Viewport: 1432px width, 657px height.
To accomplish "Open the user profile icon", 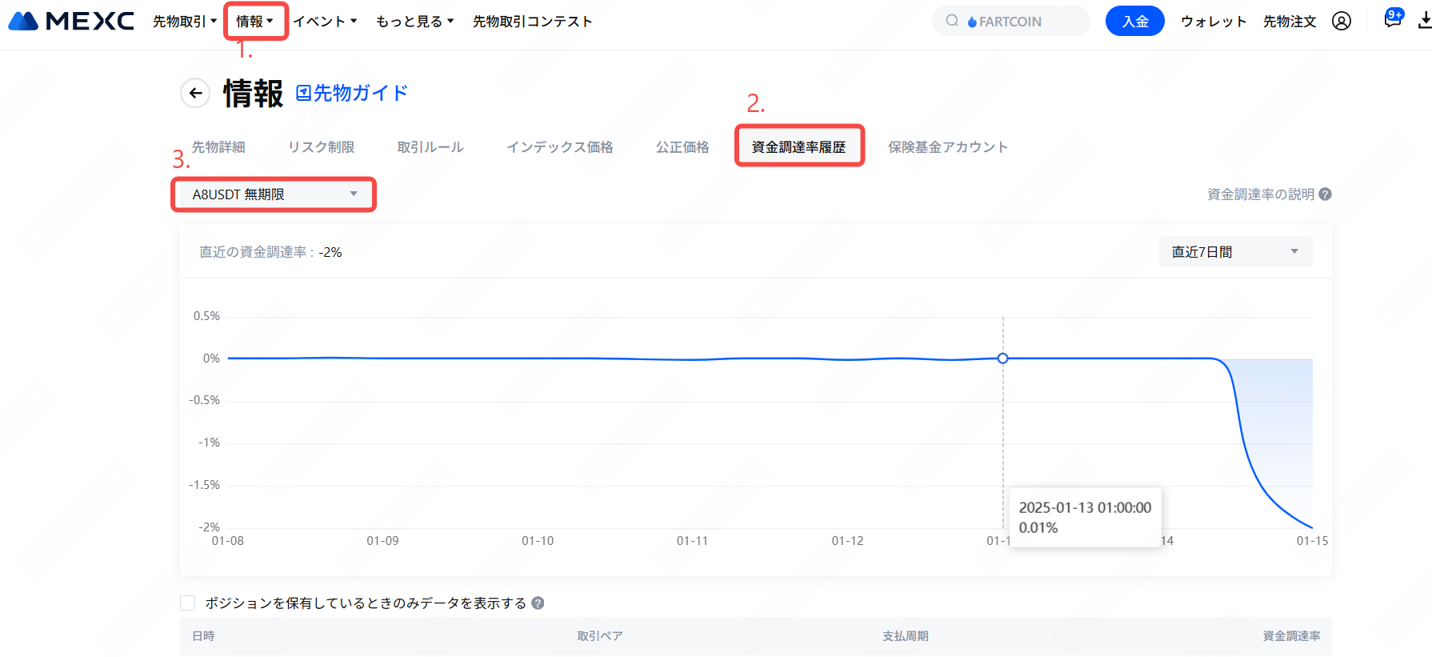I will tap(1342, 22).
